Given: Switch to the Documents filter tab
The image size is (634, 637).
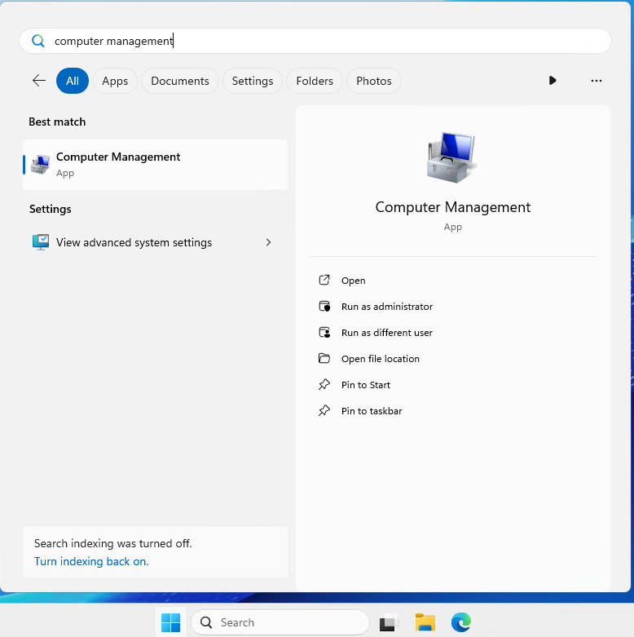Looking at the screenshot, I should click(x=180, y=81).
